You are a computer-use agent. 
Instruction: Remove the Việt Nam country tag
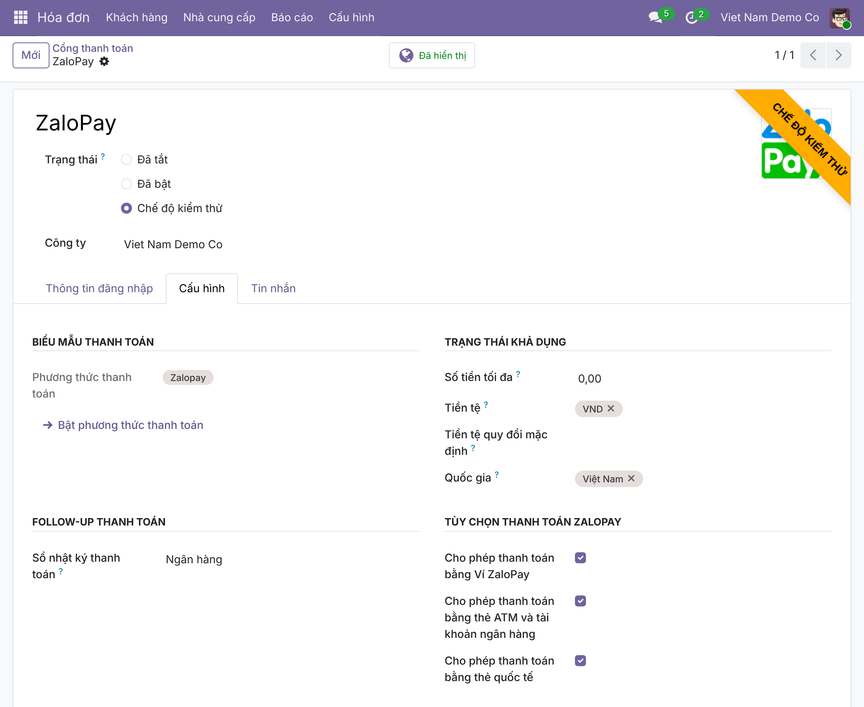click(x=631, y=478)
